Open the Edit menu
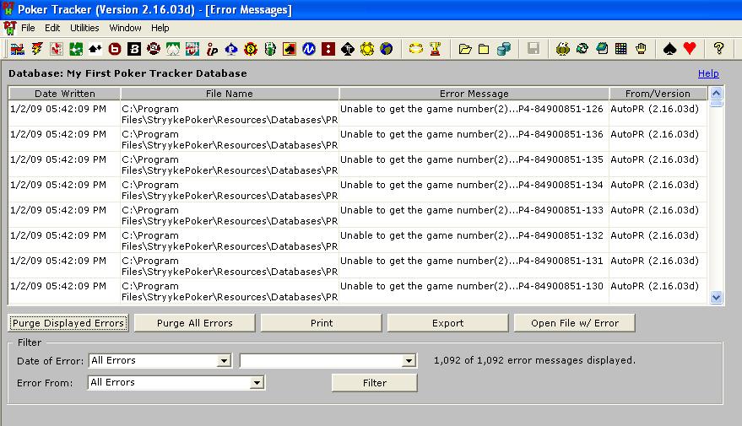This screenshot has height=426, width=742. click(x=52, y=28)
